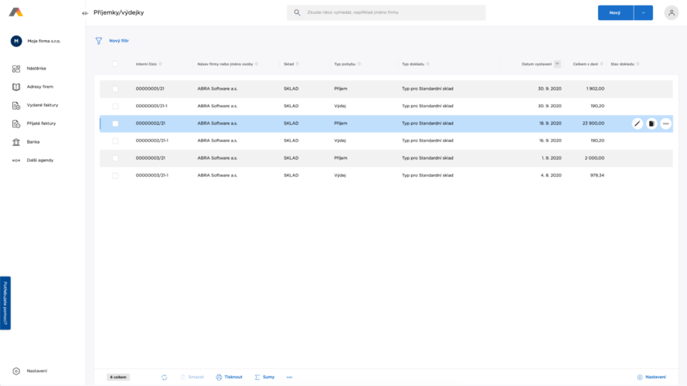Screen dimensions: 687x386
Task: Click the back arrow beside Příjemky/výdejky
Action: 85,13
